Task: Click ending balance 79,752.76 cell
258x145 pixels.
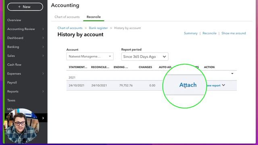Action: (126, 85)
